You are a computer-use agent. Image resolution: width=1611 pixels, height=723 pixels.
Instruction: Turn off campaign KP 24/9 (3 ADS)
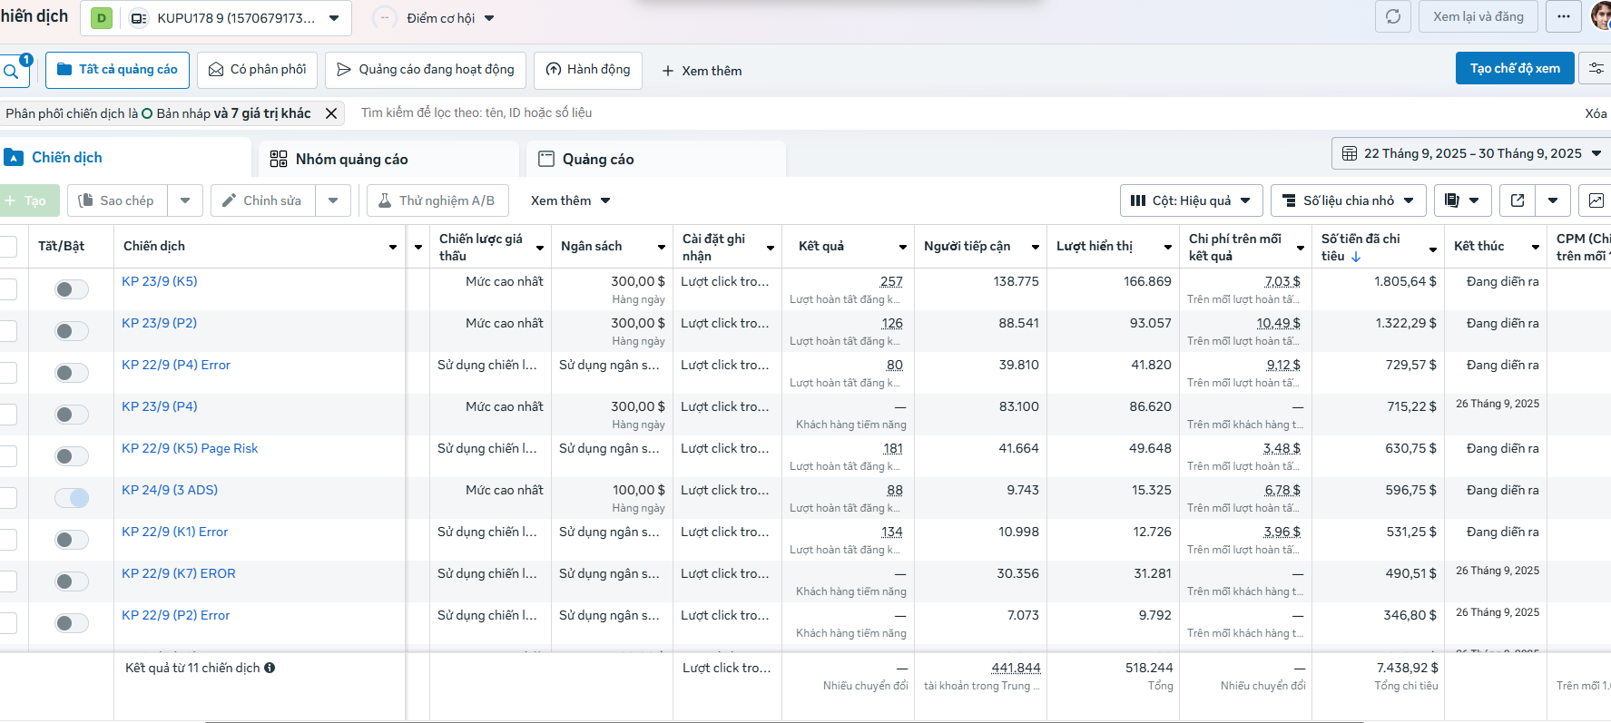pyautogui.click(x=72, y=498)
